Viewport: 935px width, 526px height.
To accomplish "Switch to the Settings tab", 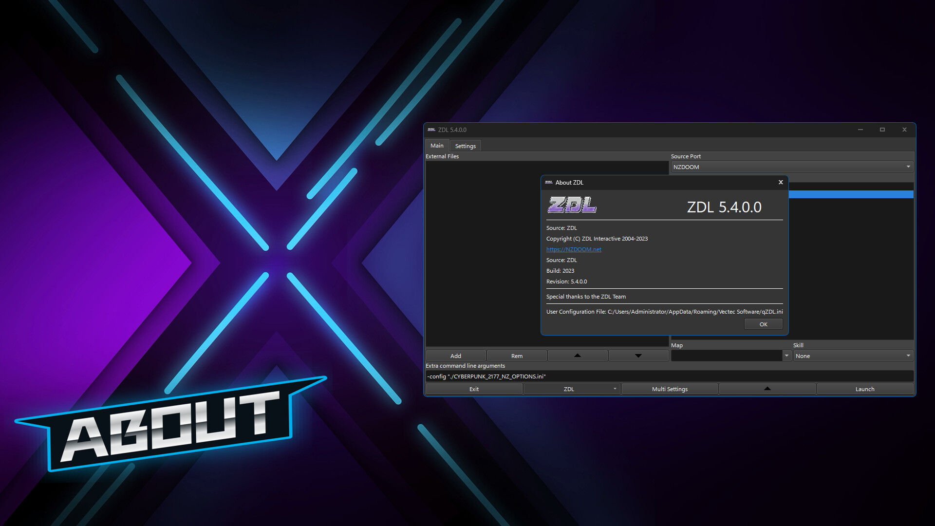I will point(465,146).
